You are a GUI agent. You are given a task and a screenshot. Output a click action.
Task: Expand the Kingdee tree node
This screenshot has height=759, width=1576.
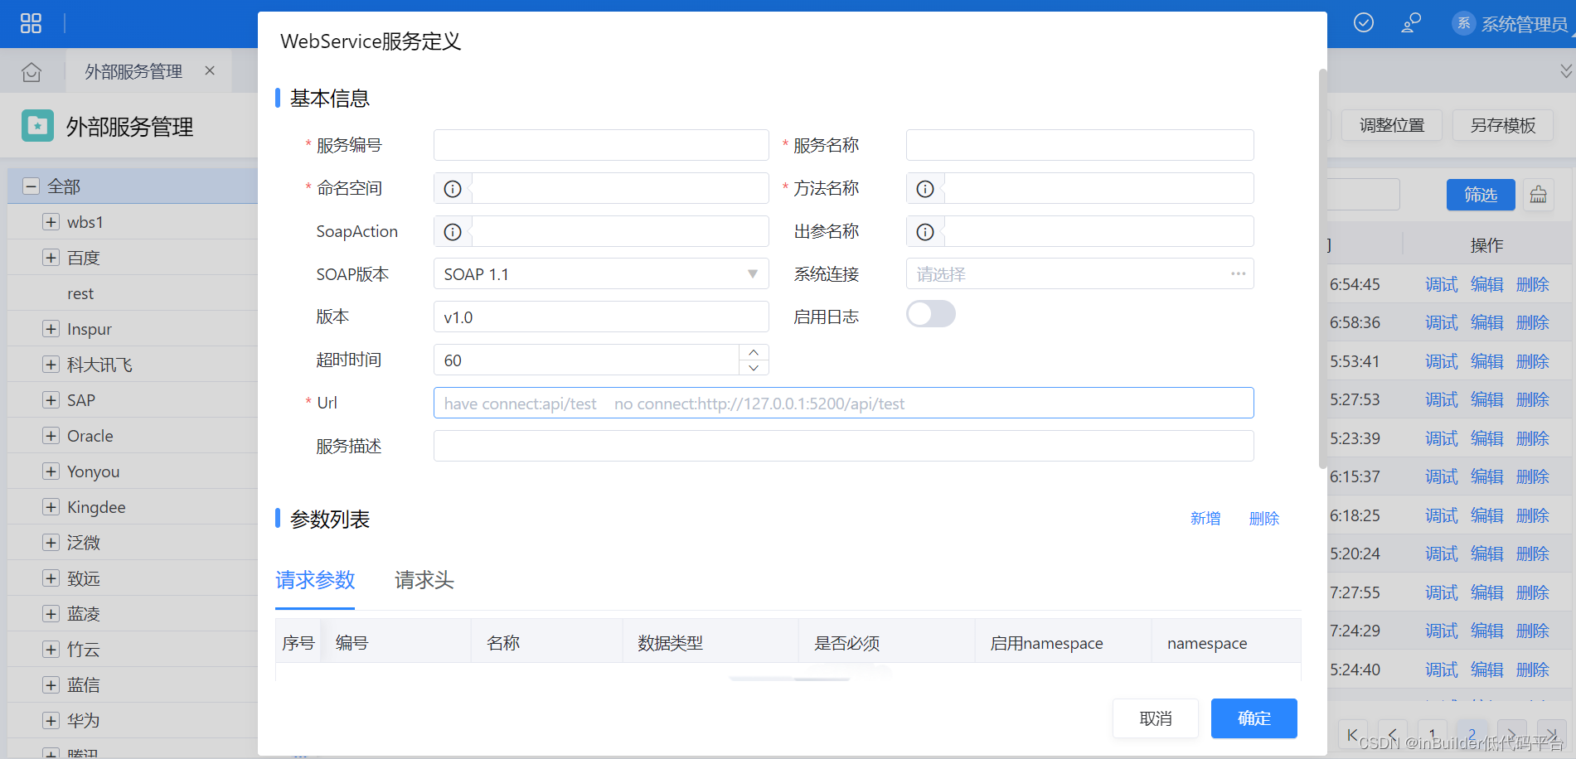tap(51, 507)
